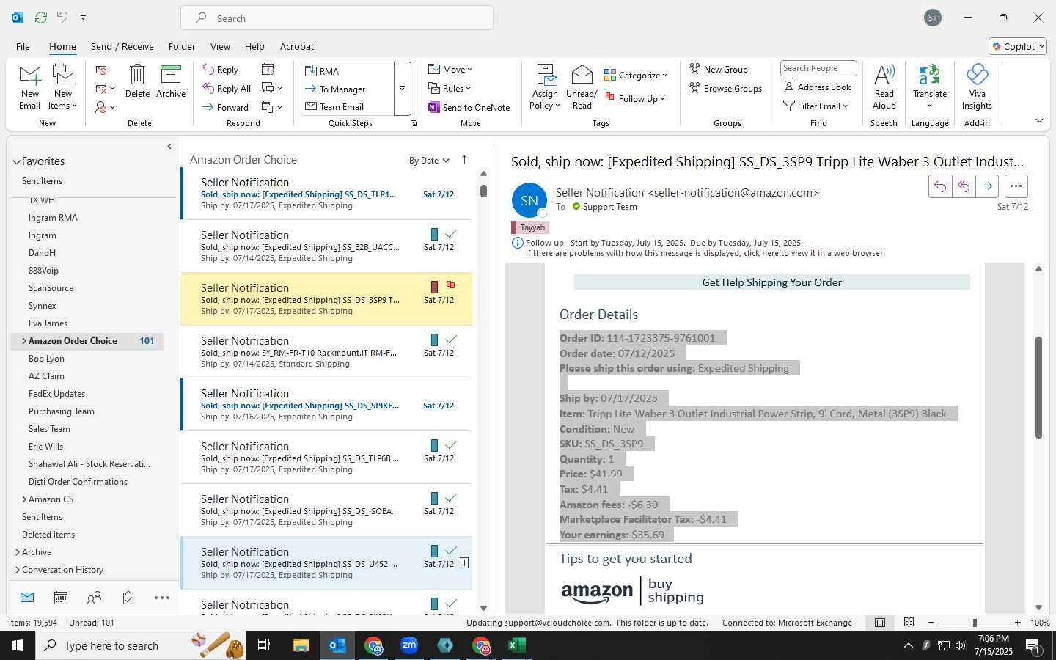
Task: Click teal category swatch on SS_DS_ISOBA message
Action: point(434,498)
